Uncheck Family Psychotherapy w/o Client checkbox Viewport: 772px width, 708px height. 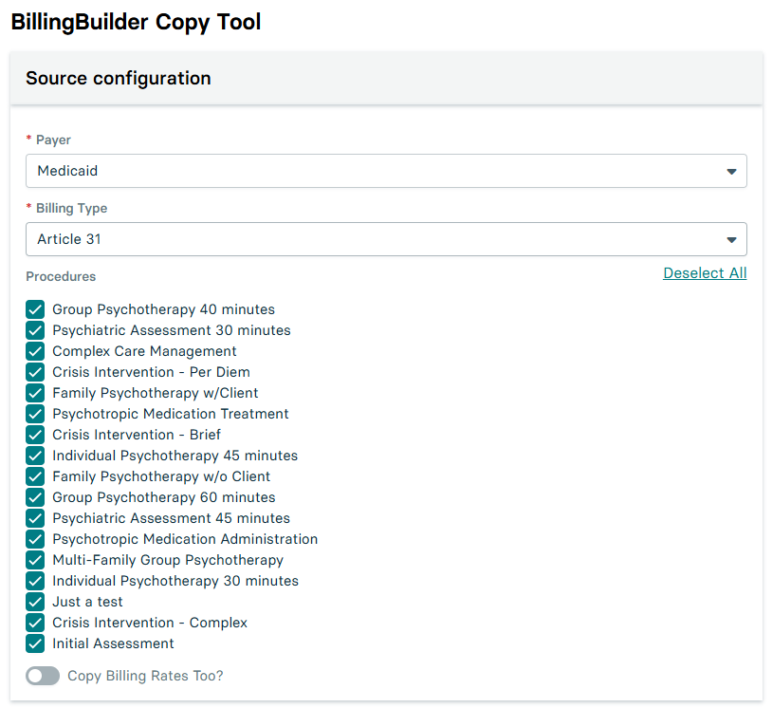pos(35,476)
